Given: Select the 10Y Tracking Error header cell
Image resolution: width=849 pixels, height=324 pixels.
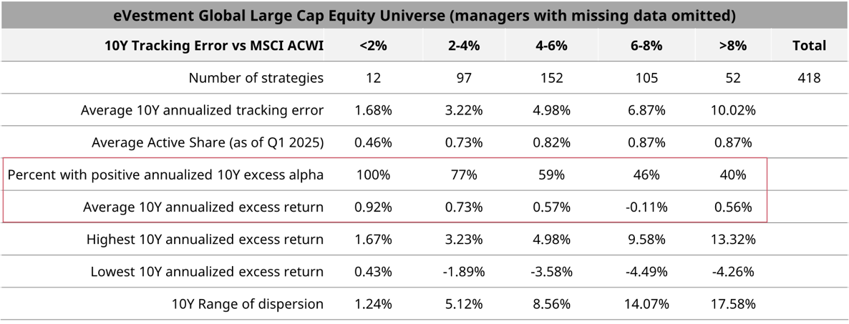Looking at the screenshot, I should click(x=213, y=46).
